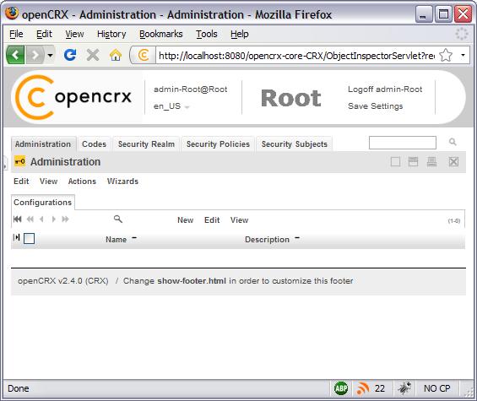This screenshot has width=477, height=401.
Task: Click the Save Settings link
Action: 375,106
